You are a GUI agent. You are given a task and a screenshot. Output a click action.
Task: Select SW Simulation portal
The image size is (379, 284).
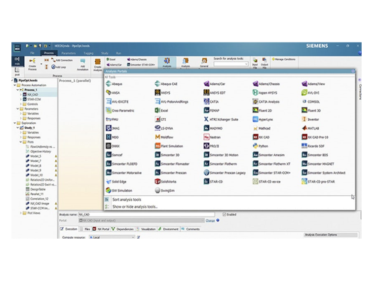pos(119,190)
